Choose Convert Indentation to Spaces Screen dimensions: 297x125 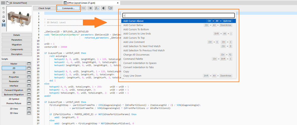coord(178,63)
